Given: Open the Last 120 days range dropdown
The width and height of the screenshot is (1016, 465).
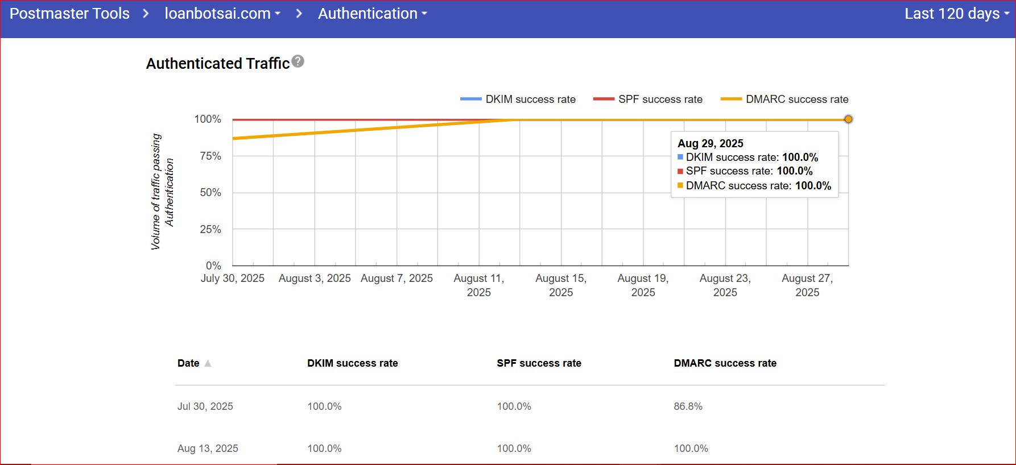Looking at the screenshot, I should point(956,14).
